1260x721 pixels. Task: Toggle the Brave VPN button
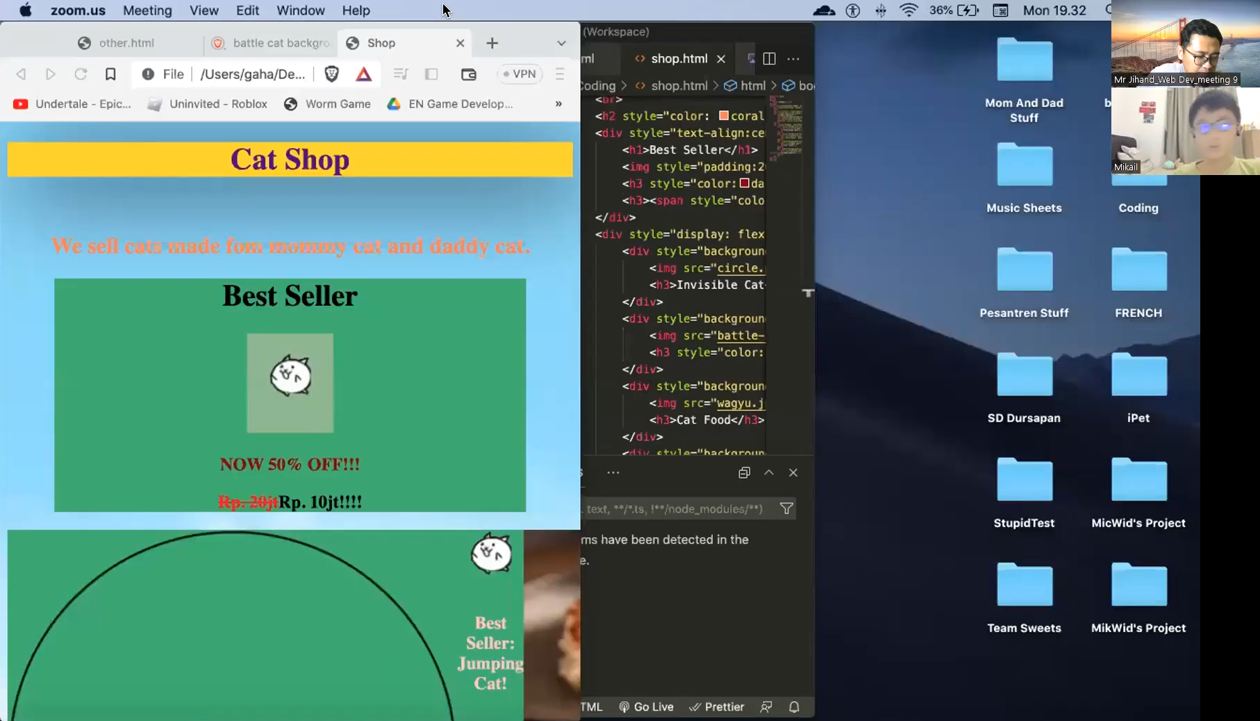pos(520,74)
